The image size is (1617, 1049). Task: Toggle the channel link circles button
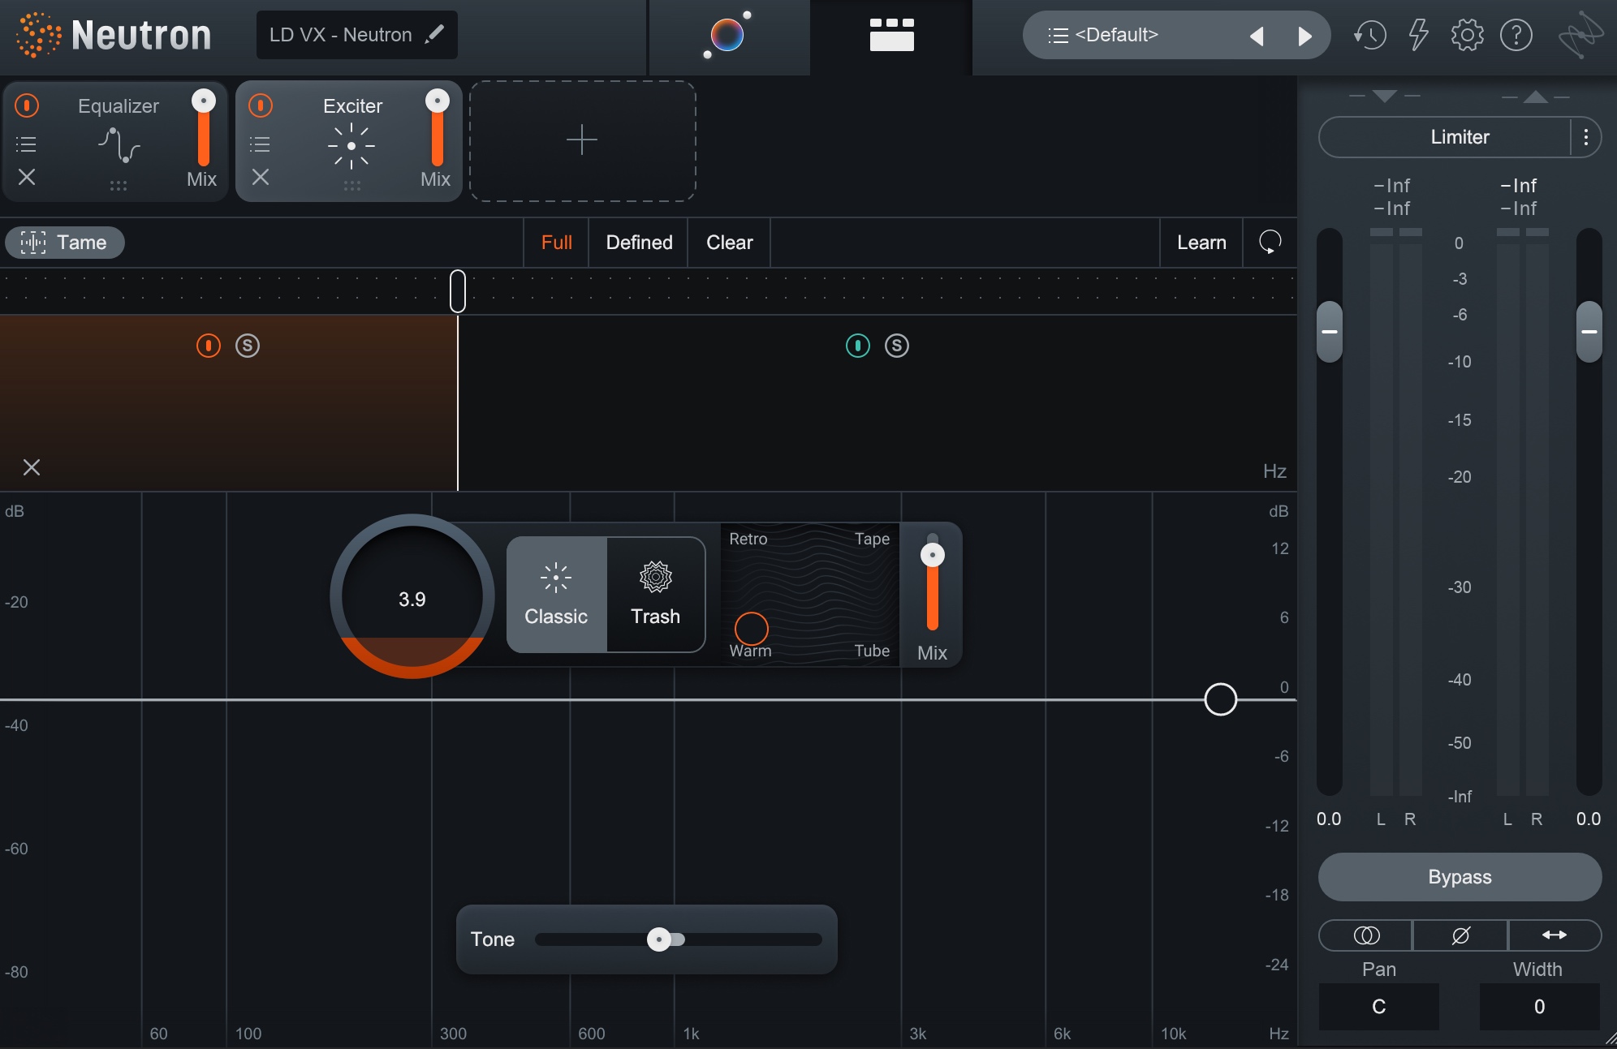click(x=1366, y=935)
